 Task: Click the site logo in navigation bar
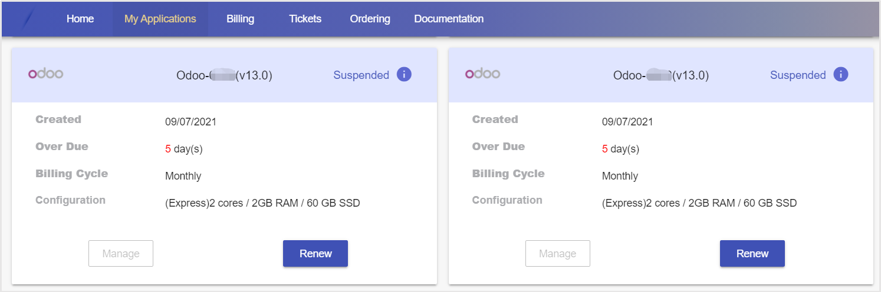pyautogui.click(x=29, y=19)
